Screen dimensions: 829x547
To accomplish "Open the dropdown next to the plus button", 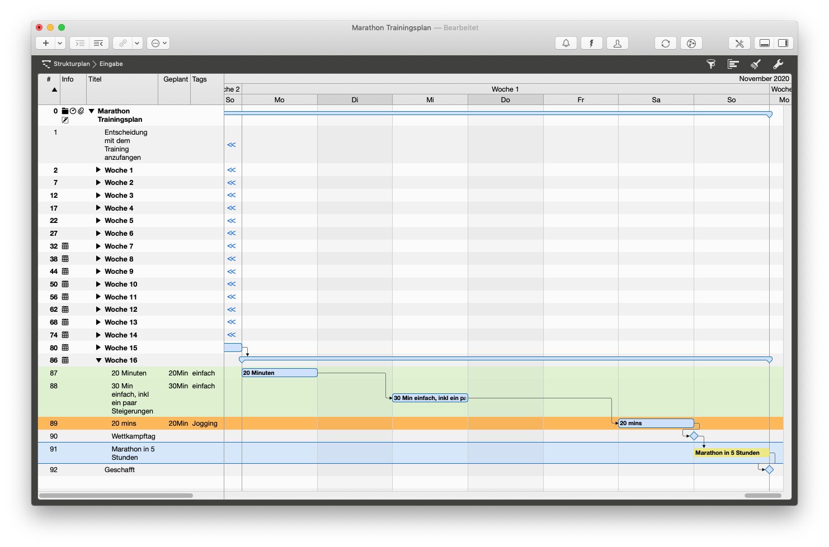I will 59,43.
